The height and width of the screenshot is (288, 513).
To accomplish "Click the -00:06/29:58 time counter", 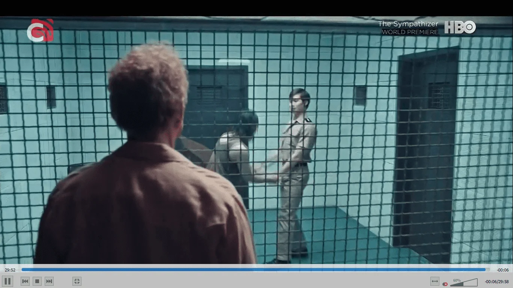I will pos(496,282).
